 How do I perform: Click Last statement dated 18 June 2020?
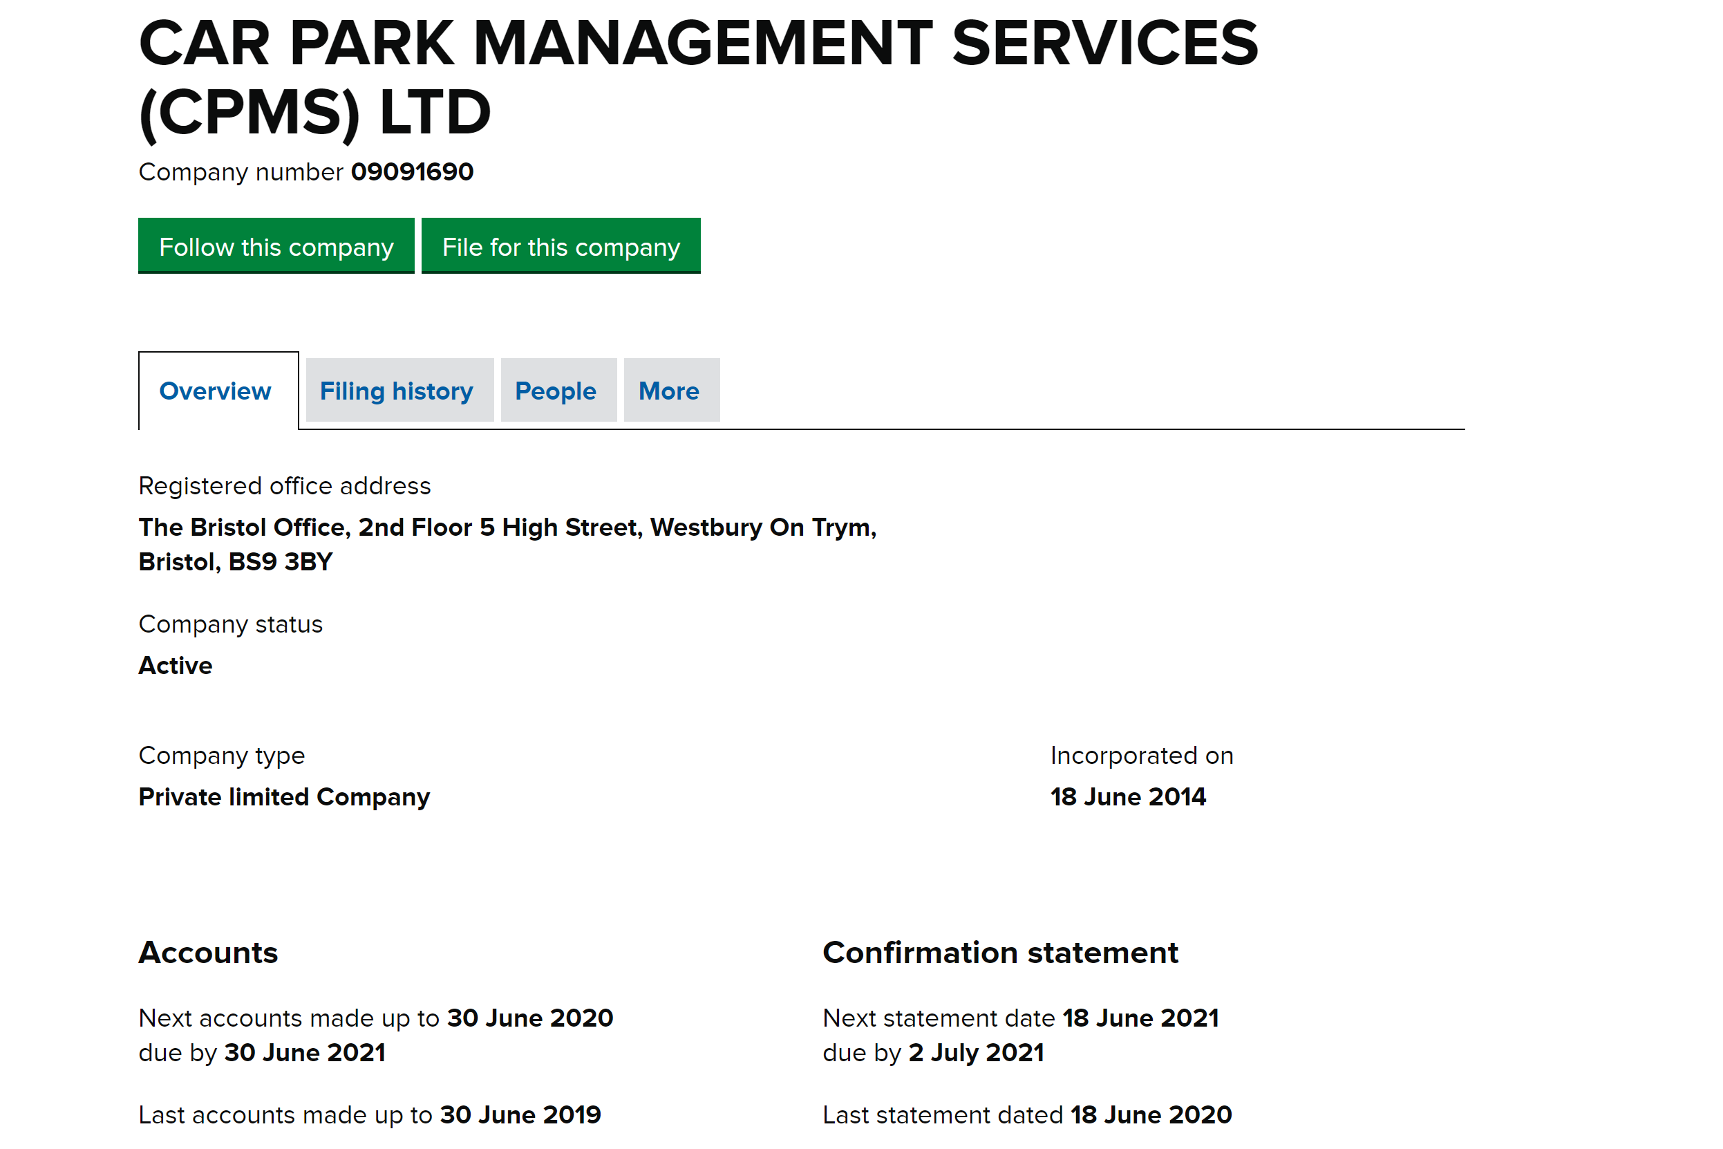[1028, 1115]
